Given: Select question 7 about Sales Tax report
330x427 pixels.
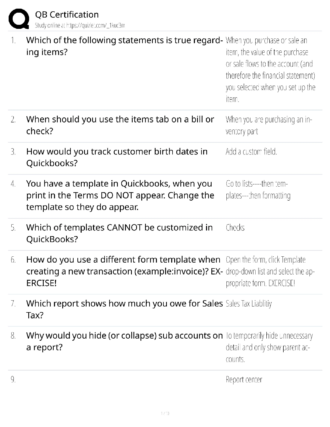Looking at the screenshot, I should (124, 309).
